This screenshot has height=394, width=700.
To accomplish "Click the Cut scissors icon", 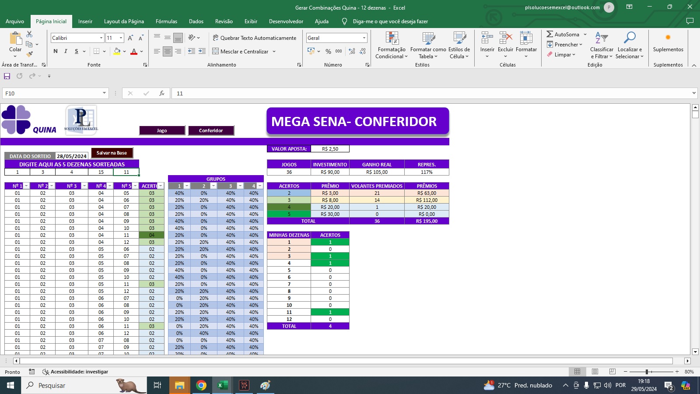I will [x=29, y=34].
